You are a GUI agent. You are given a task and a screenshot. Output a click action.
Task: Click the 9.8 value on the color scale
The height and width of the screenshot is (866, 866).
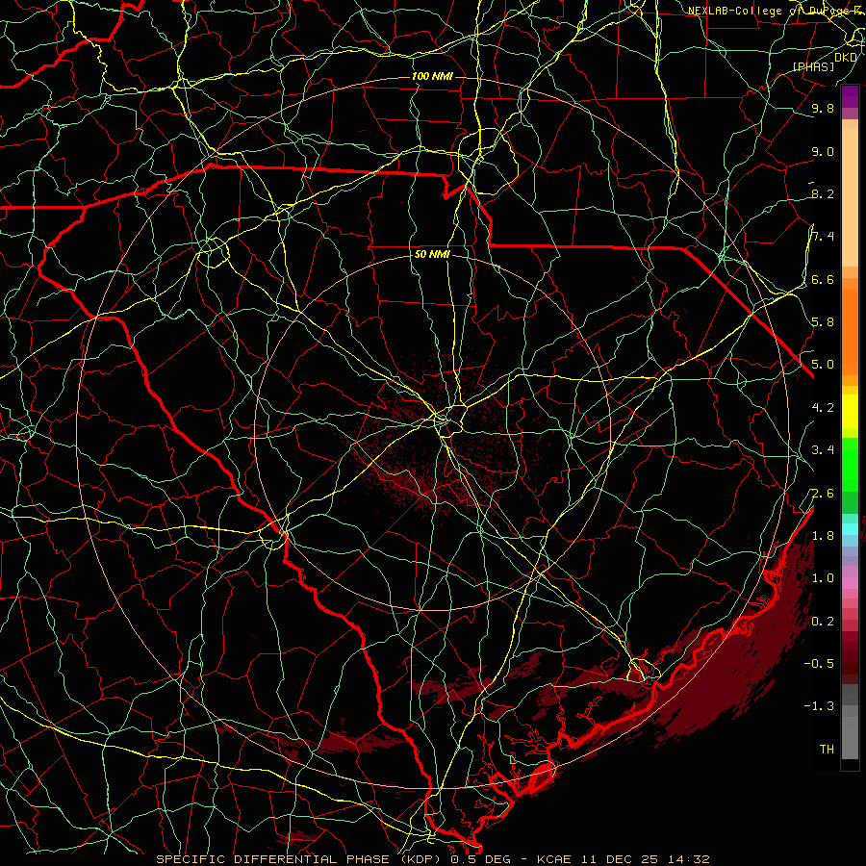pos(823,108)
